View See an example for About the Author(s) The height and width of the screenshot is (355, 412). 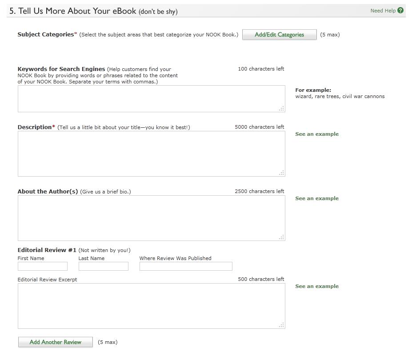click(x=317, y=198)
